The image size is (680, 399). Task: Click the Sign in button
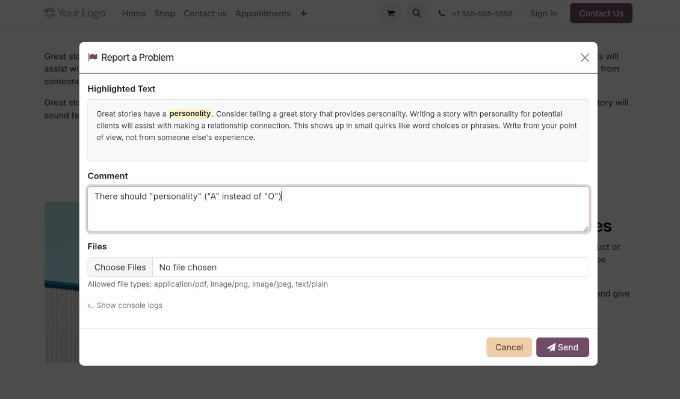543,13
